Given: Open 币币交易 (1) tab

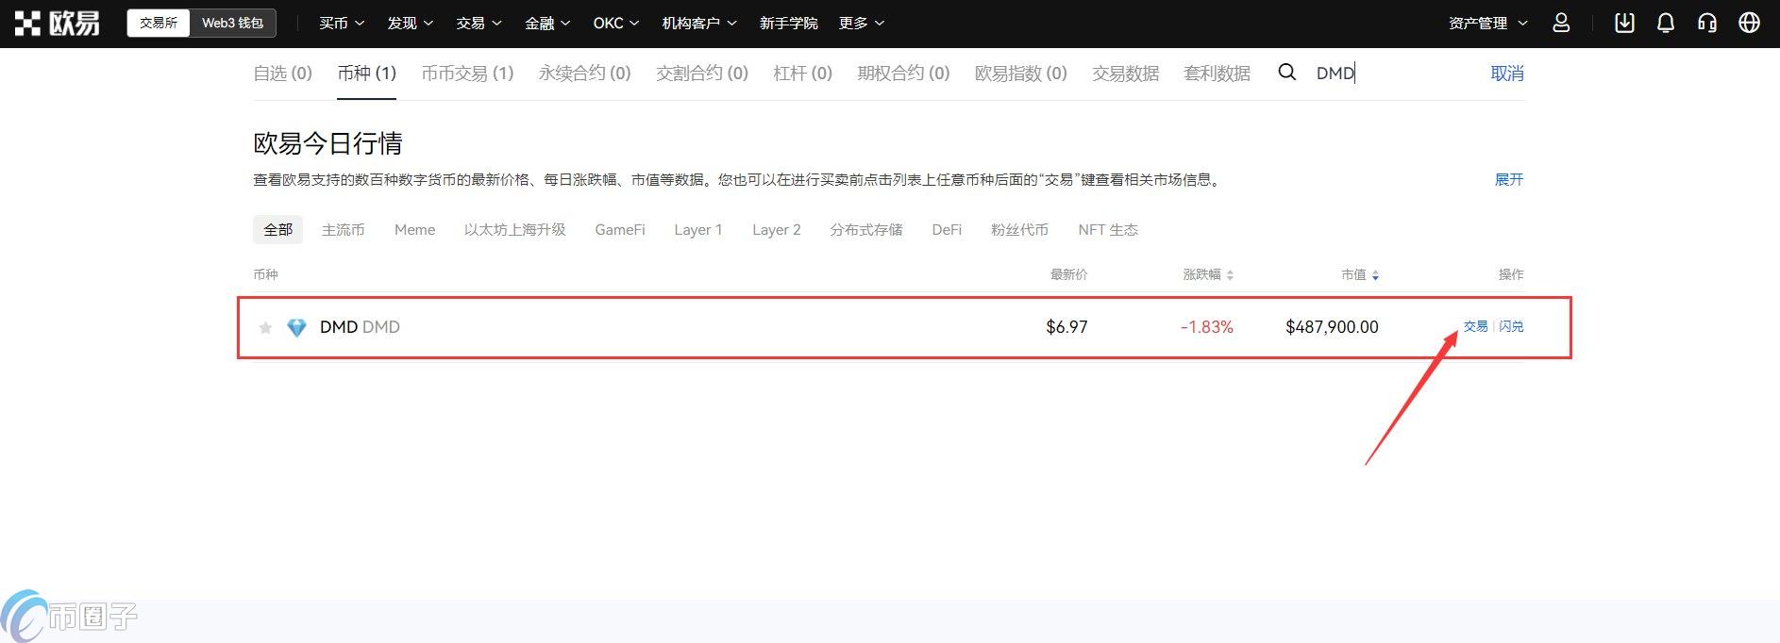Looking at the screenshot, I should coord(467,73).
